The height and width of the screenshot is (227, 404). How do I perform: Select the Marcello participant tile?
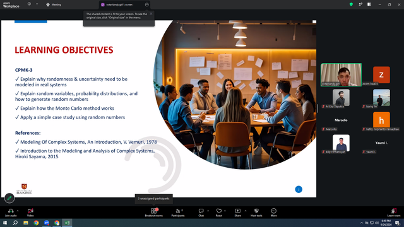pos(341,120)
